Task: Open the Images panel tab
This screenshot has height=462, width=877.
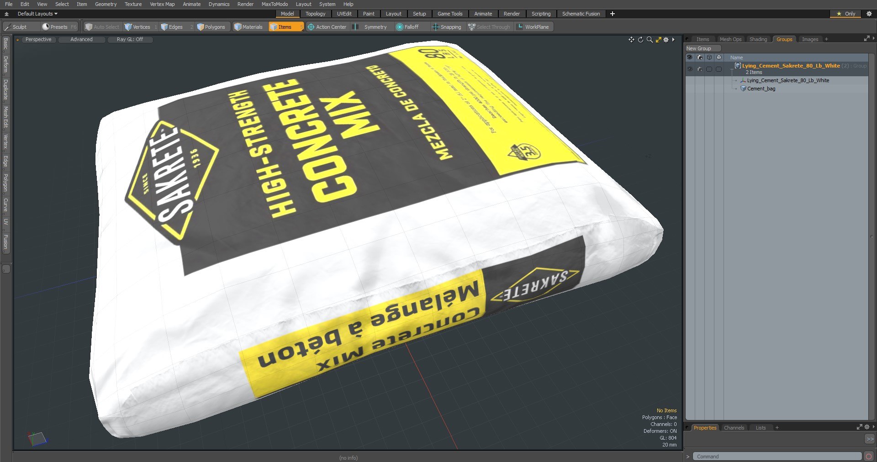Action: pos(810,39)
